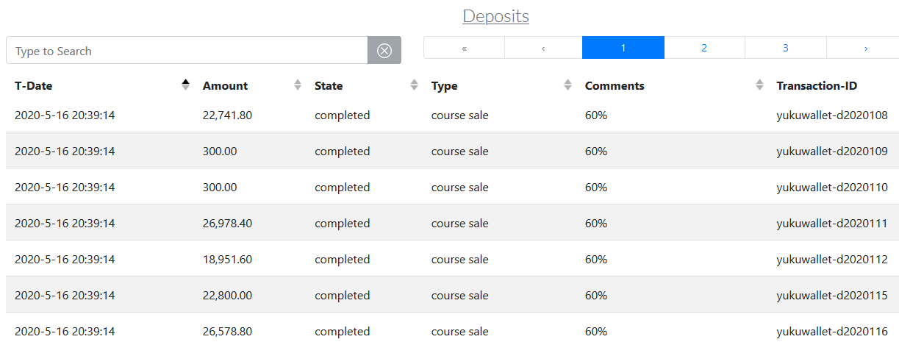Advance to next page using right chevron

tap(865, 48)
